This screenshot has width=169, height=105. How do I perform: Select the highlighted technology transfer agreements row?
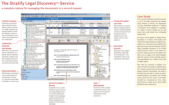tap(78, 28)
